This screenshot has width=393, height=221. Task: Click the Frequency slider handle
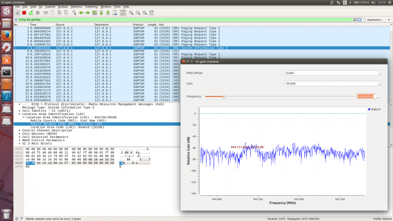coord(225,96)
